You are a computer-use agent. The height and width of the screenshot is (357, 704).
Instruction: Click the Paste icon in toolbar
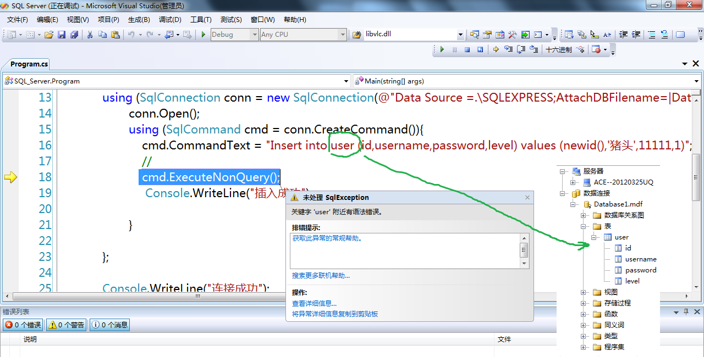[115, 35]
